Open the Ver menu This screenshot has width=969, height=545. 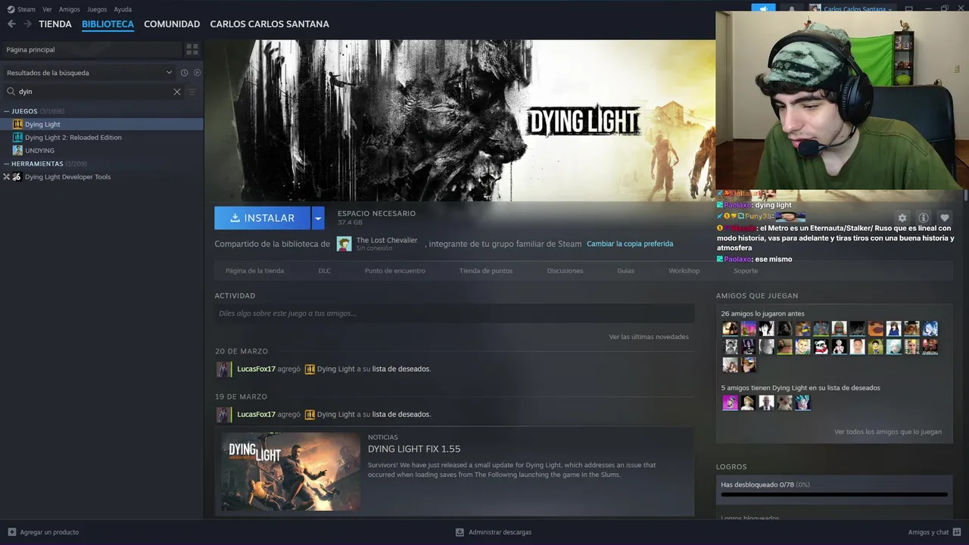[47, 9]
